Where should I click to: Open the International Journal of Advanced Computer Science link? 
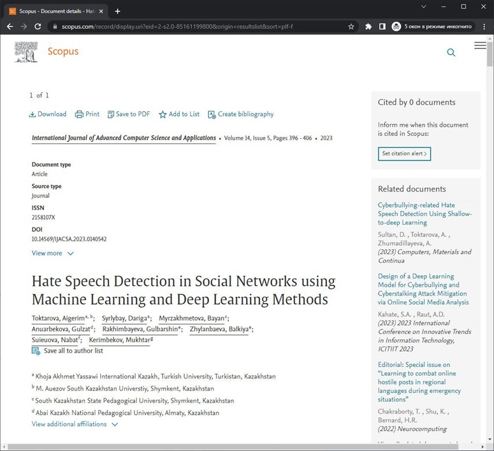click(x=124, y=138)
